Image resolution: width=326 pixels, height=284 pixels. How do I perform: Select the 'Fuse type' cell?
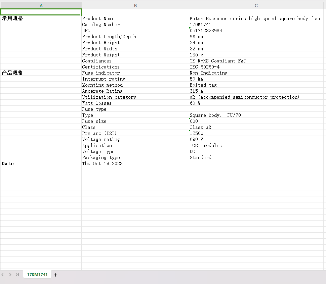(x=135, y=109)
